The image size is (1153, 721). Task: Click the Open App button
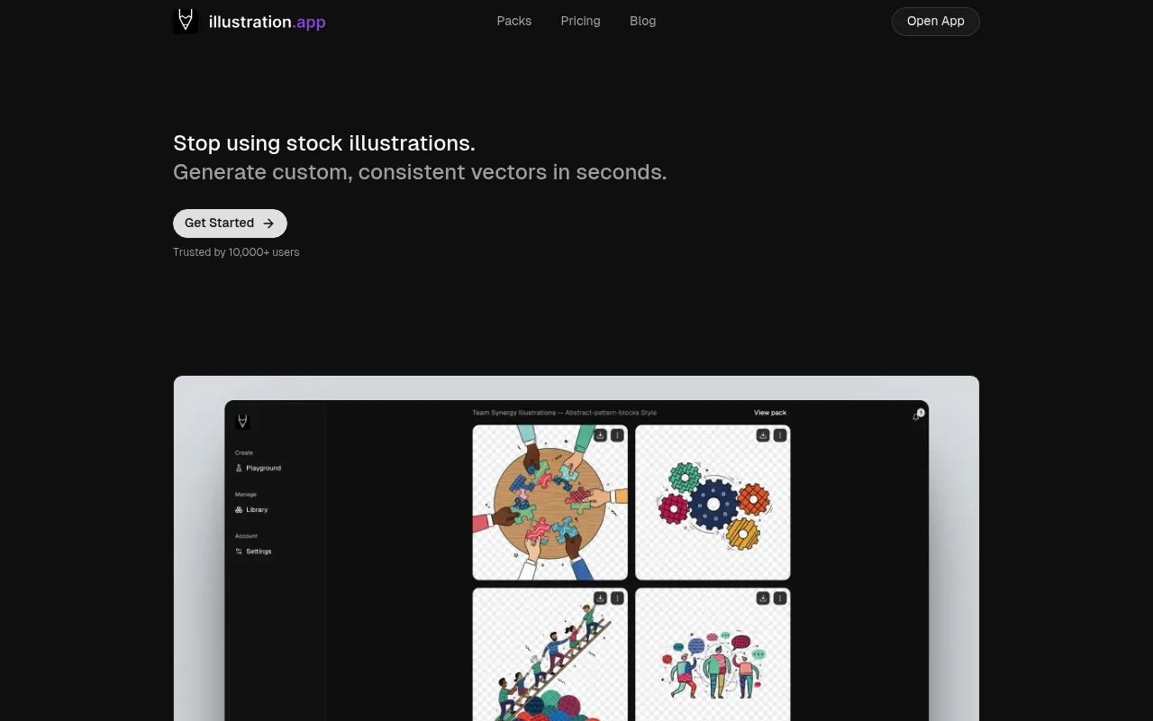[x=936, y=22]
